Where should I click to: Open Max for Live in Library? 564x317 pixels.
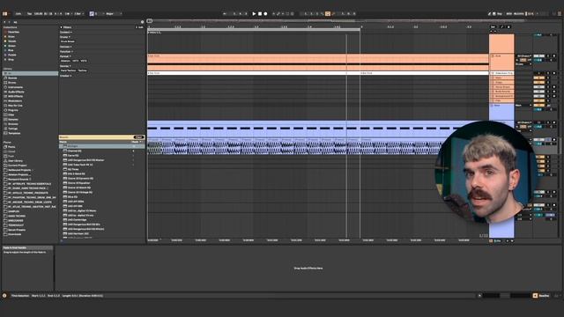point(15,106)
